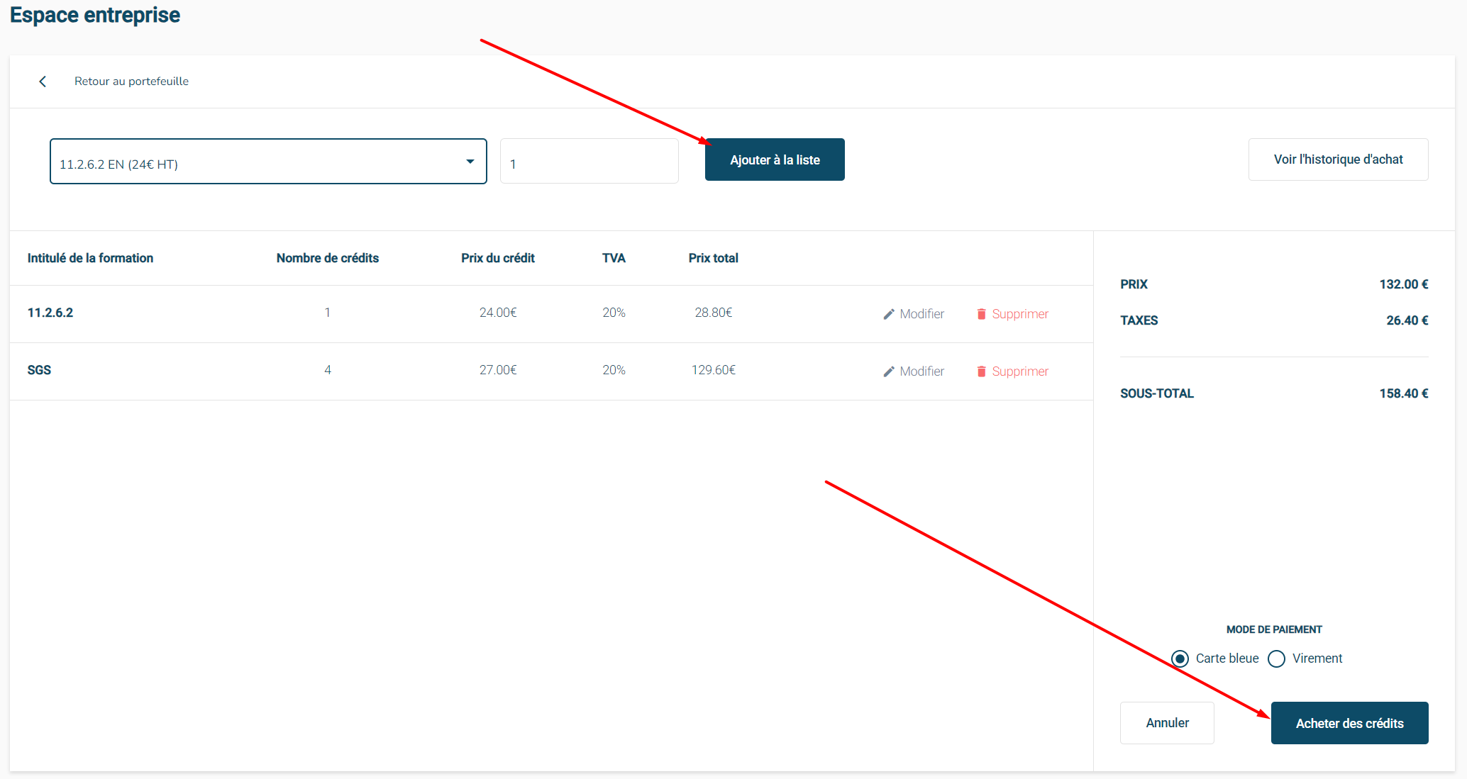The width and height of the screenshot is (1467, 779).
Task: Click the Prix total column header
Action: pyautogui.click(x=713, y=258)
